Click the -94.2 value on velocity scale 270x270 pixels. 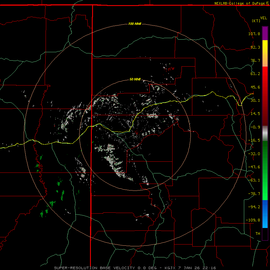(254, 207)
